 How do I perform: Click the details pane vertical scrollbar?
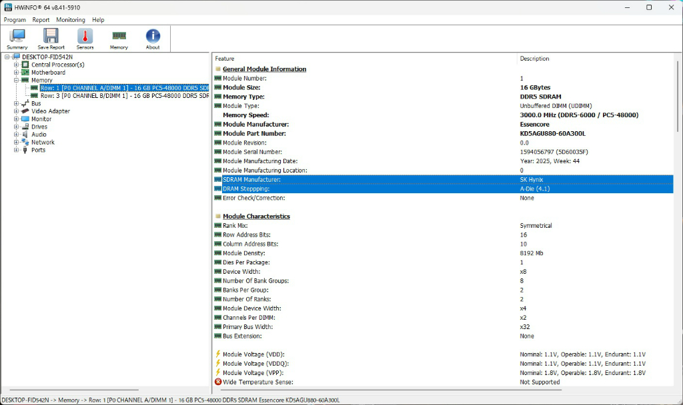[x=678, y=96]
